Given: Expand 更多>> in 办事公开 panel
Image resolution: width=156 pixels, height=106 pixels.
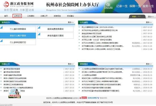Looking at the screenshot, I should click(71, 64).
